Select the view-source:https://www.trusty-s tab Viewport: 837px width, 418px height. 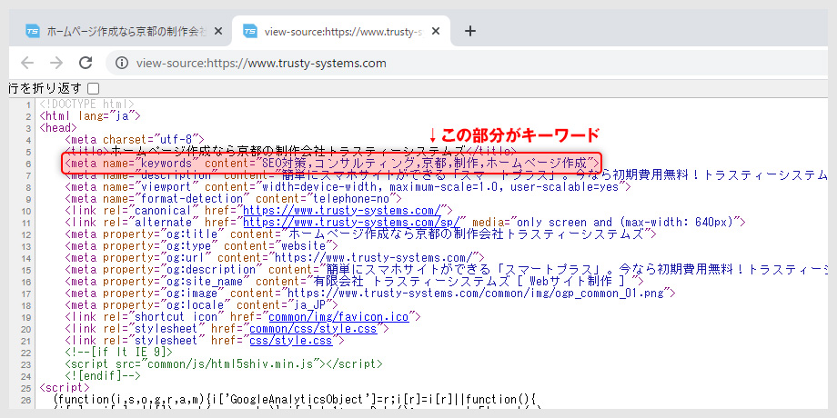(x=342, y=31)
